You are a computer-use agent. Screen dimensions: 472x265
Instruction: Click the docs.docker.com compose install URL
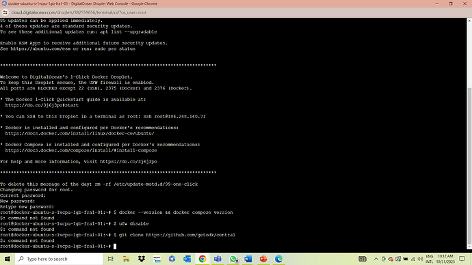pos(81,150)
